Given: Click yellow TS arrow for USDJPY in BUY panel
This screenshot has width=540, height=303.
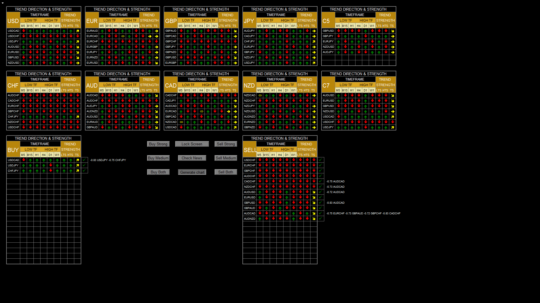Looking at the screenshot, I should pos(78,165).
